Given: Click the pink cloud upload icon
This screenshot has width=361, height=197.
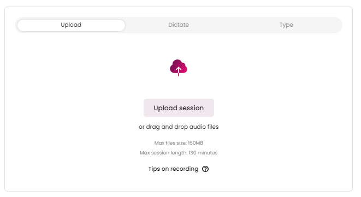Looking at the screenshot, I should (179, 68).
